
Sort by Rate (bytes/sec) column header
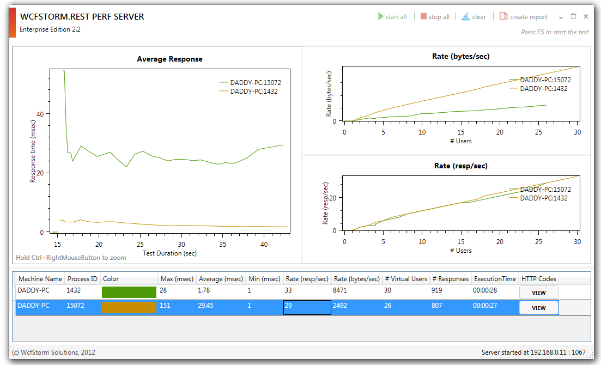pos(357,279)
